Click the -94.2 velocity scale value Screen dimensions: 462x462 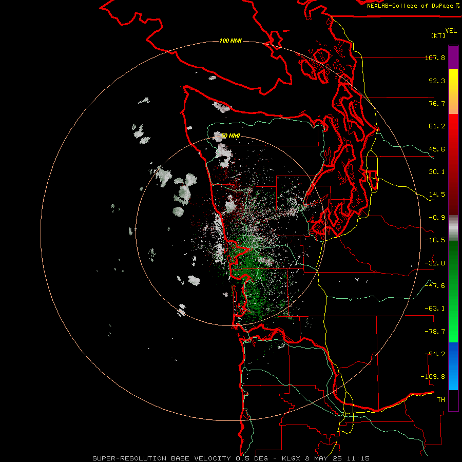coord(435,354)
